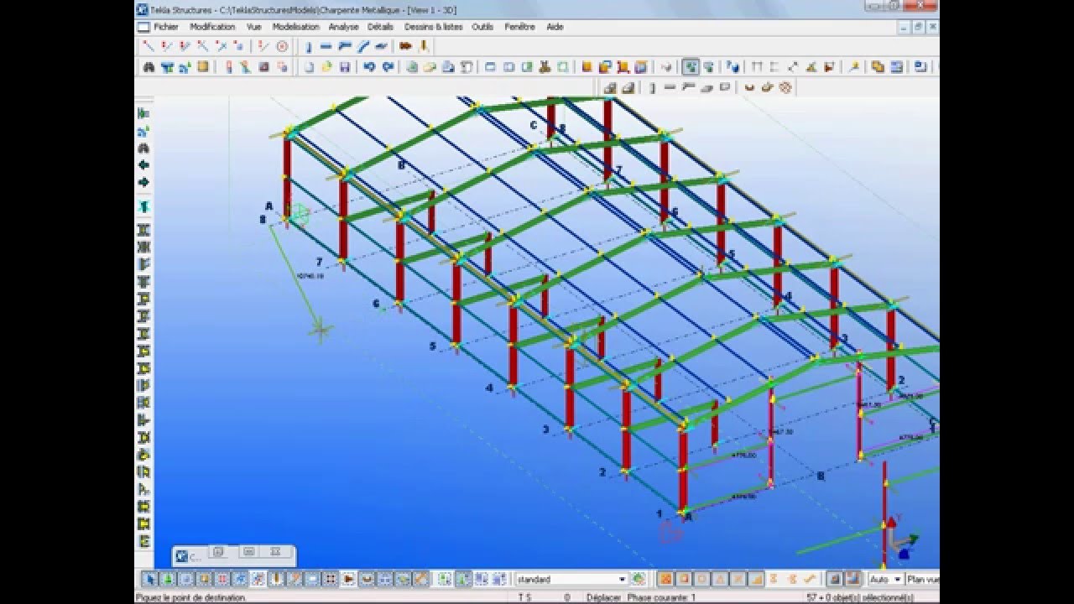Toggle snap to points switch
1074x604 pixels.
[x=666, y=579]
